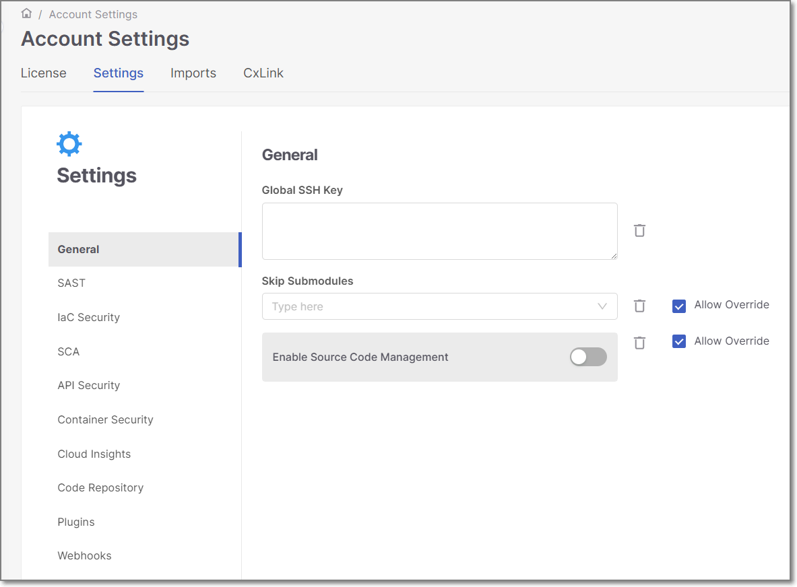This screenshot has height=587, width=797.
Task: Click the trash icon beside Global SSH Key
Action: pos(639,230)
